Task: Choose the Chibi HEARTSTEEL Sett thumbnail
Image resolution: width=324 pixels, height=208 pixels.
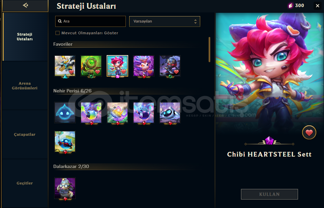Action: point(117,66)
